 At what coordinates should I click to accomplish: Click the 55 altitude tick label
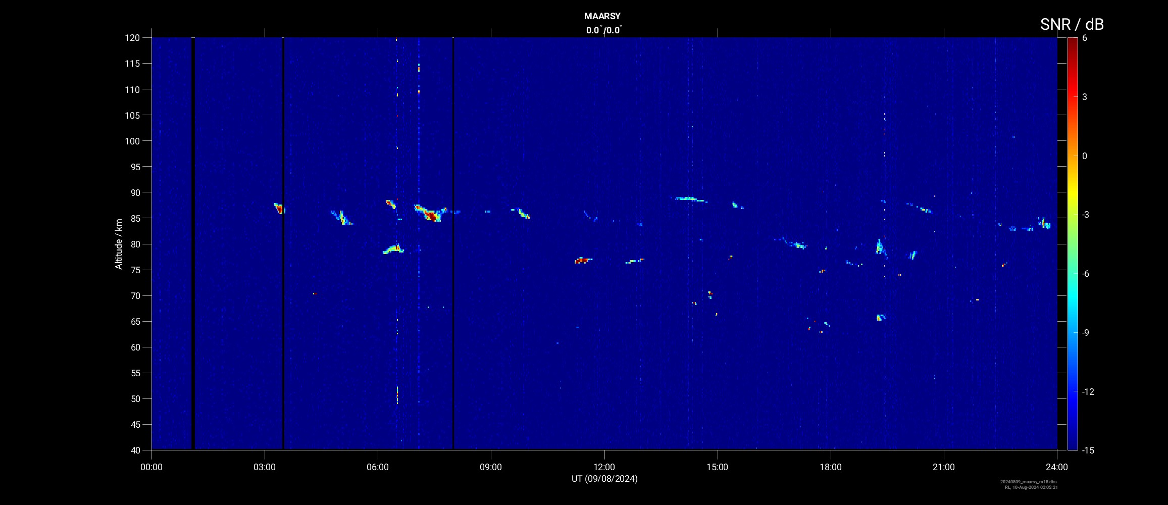coord(135,373)
